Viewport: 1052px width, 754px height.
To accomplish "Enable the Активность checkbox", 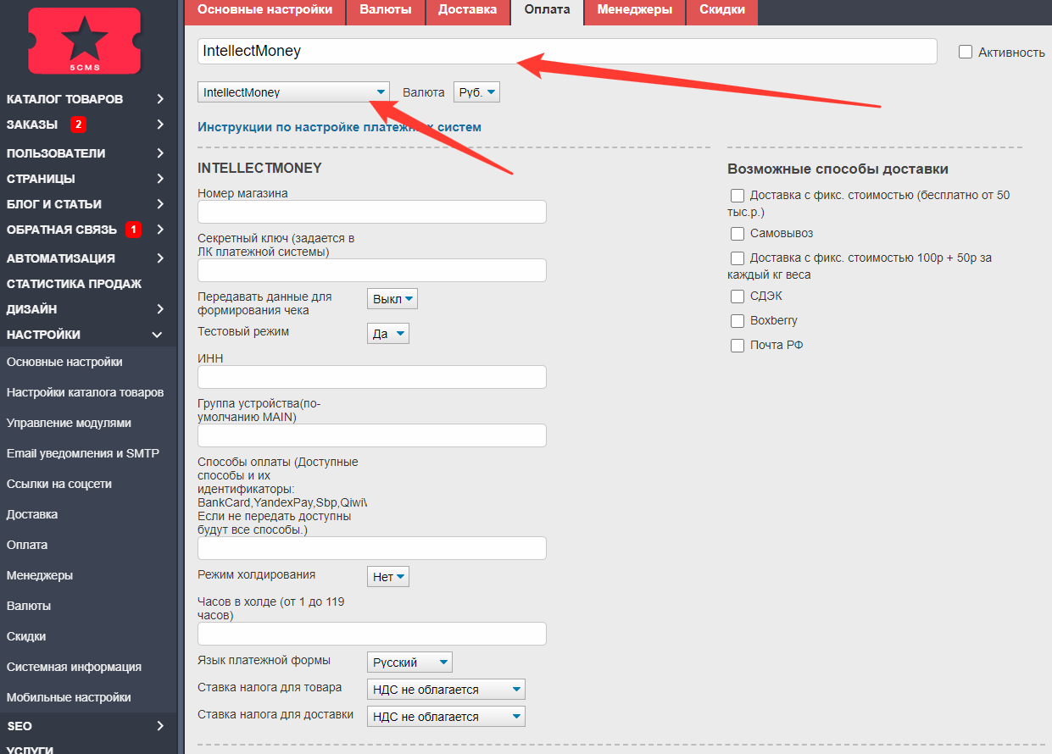I will [966, 53].
